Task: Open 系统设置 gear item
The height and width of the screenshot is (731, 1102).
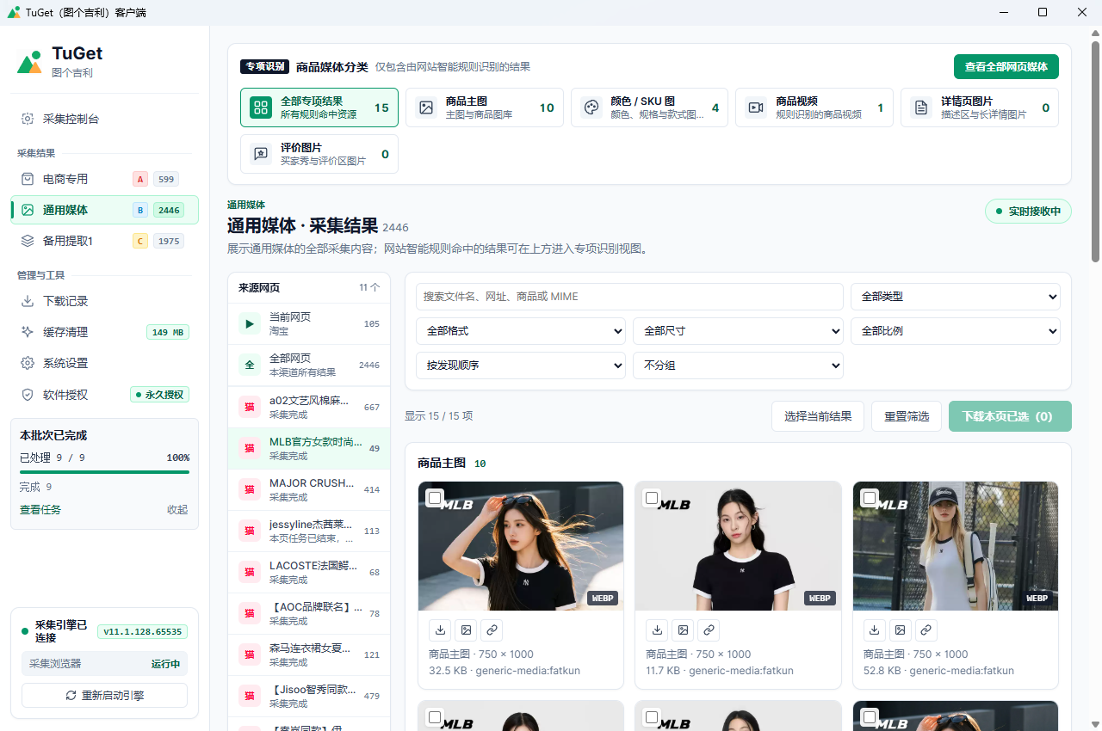Action: point(104,363)
